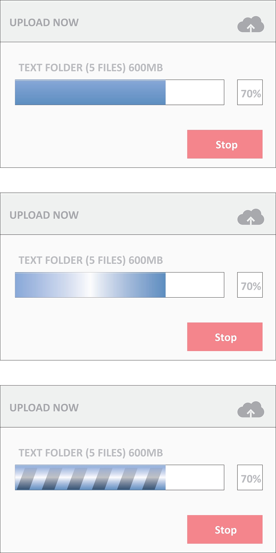Click the cloud upload icon in the solid-bar panel

(x=251, y=25)
